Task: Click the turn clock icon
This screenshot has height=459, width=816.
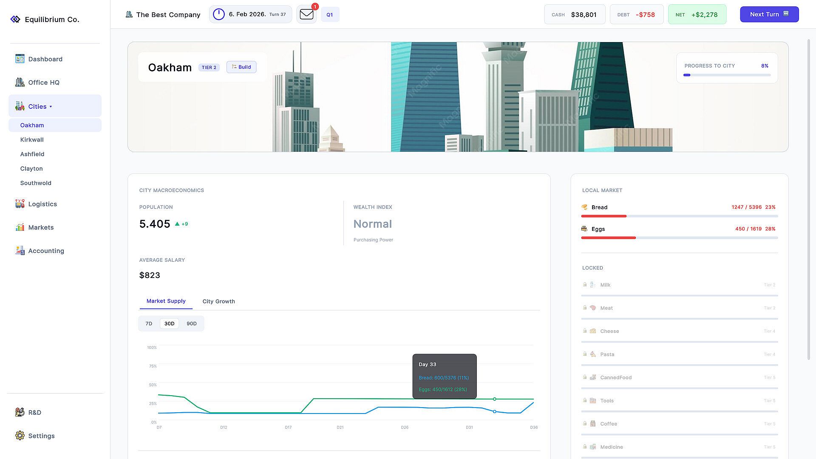Action: (x=218, y=14)
